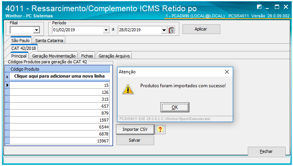Select product code row 657
The height and width of the screenshot is (166, 293).
coord(60,106)
